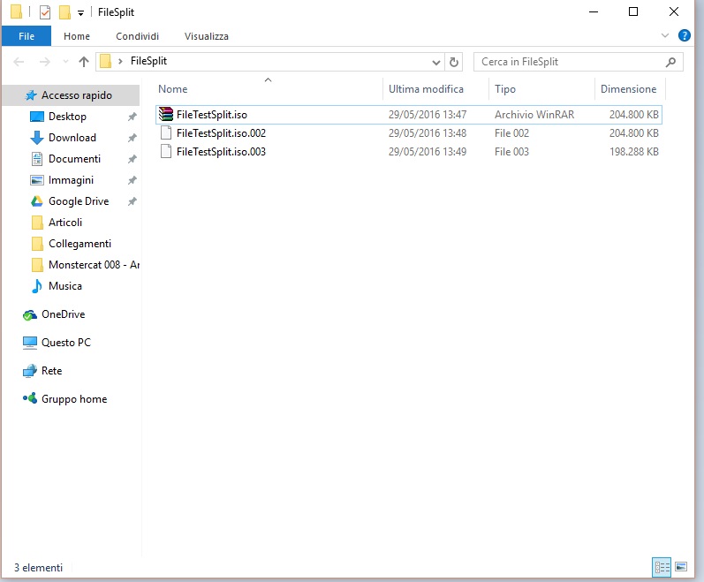Click the OneDrive cloud icon
Screen dimensions: 704x582
point(31,314)
